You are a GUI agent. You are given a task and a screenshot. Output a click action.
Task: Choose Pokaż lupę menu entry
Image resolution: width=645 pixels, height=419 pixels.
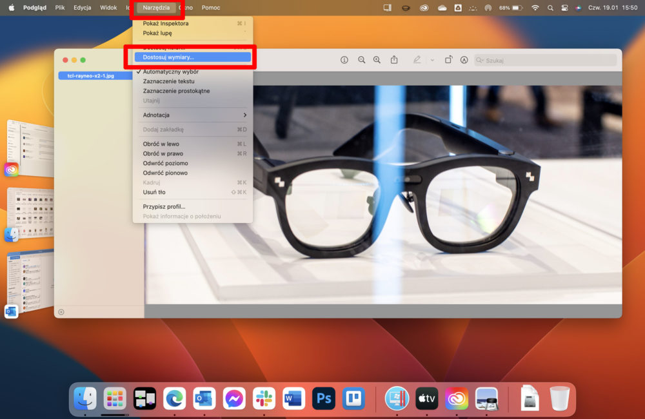192,33
